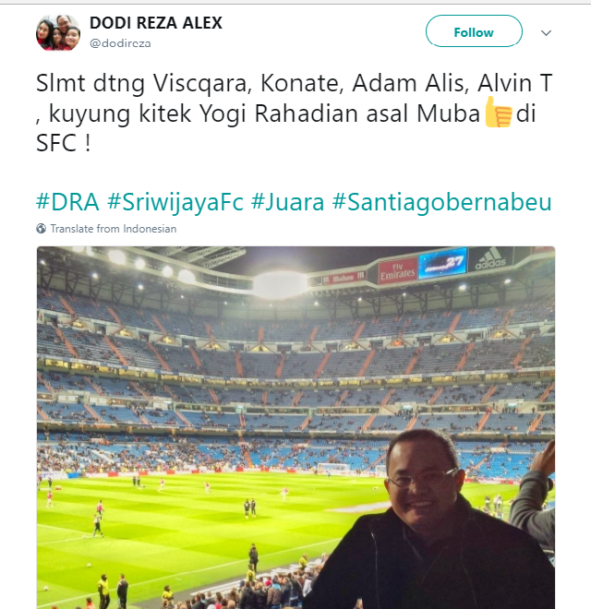Image resolution: width=591 pixels, height=609 pixels.
Task: Open the #DRA hashtag
Action: pyautogui.click(x=67, y=201)
